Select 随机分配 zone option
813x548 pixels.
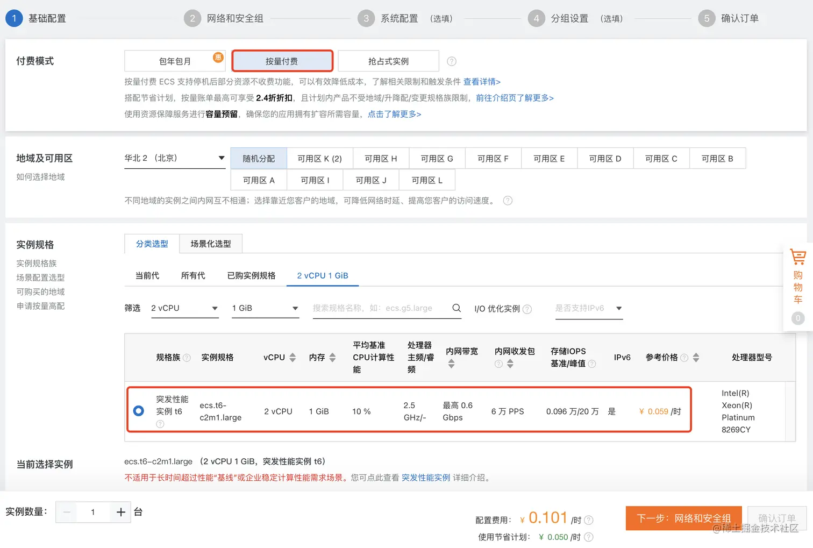259,159
